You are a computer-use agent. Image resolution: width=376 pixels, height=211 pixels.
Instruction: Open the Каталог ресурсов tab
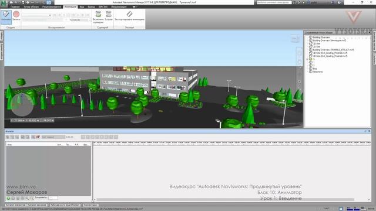(37, 205)
